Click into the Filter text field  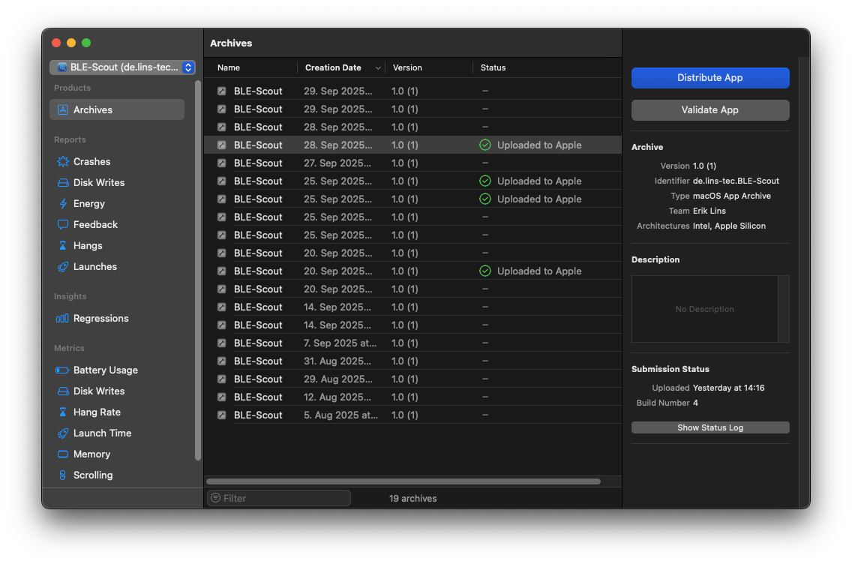point(285,498)
